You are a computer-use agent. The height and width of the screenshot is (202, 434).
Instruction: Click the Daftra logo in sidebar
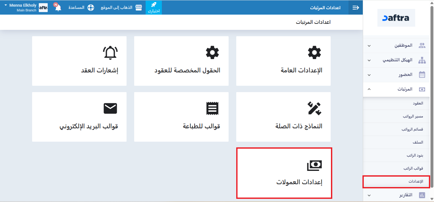[x=396, y=18]
